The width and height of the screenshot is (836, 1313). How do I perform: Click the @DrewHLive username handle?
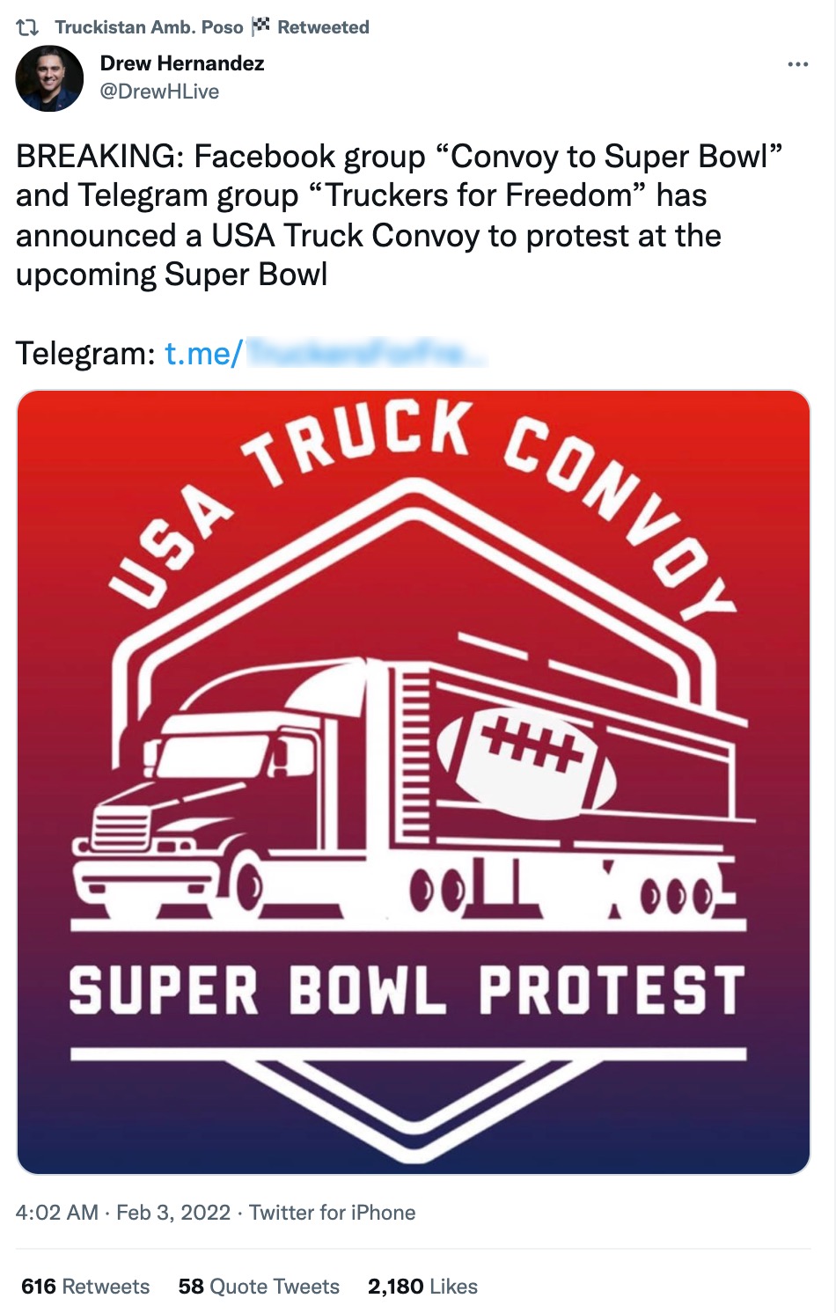(x=159, y=90)
